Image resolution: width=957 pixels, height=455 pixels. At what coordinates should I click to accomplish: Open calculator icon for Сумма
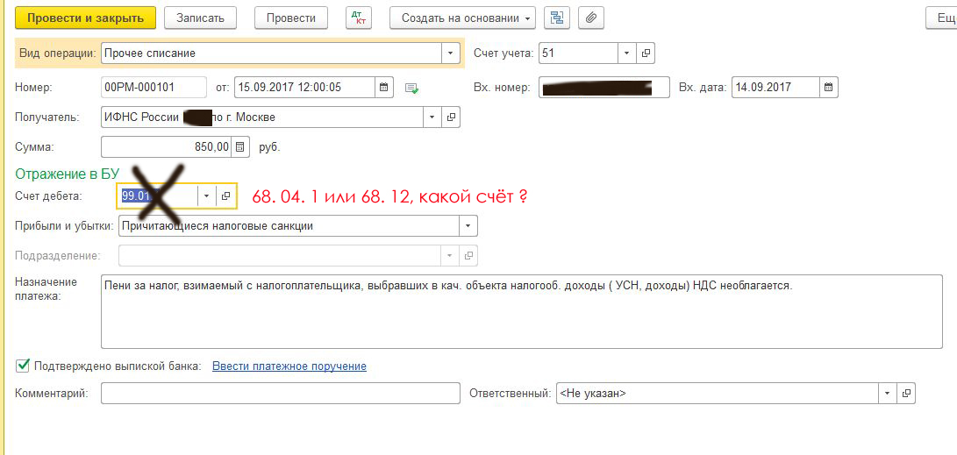(240, 147)
